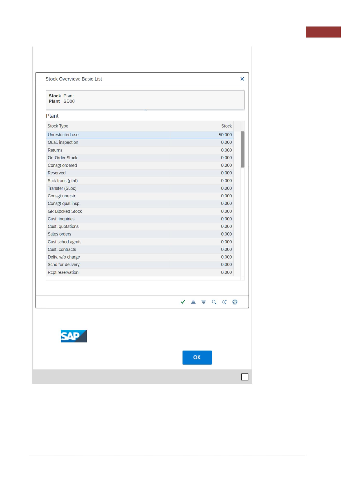This screenshot has height=482, width=341.
Task: Select the Sales orders row
Action: coord(59,234)
